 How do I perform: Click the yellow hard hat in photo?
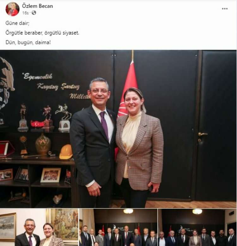click(x=66, y=152)
